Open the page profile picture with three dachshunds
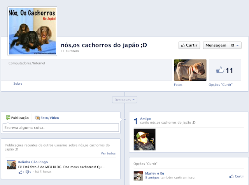Image resolution: width=249 pixels, height=185 pixels. pos(32,31)
